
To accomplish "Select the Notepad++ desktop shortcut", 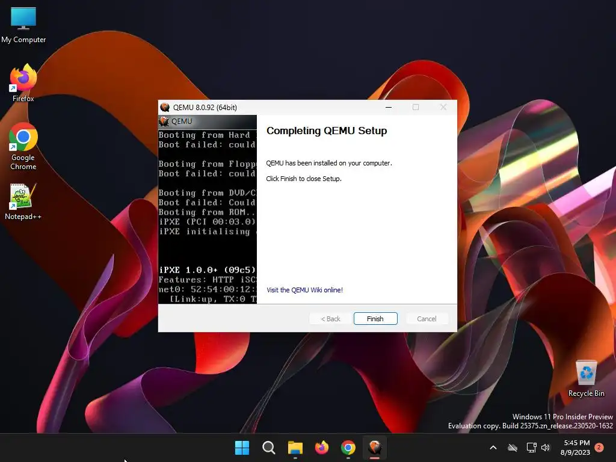I will pos(23,201).
